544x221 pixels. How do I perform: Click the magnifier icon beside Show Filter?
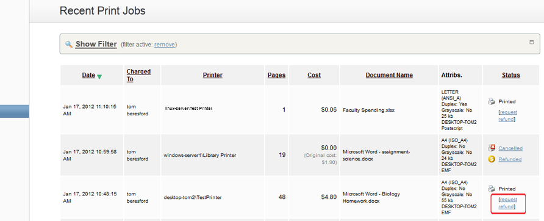pos(69,45)
